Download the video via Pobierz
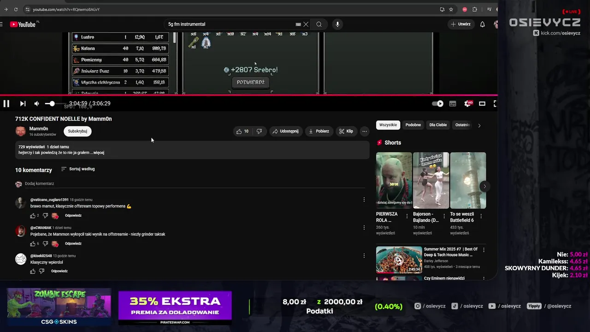 (319, 131)
